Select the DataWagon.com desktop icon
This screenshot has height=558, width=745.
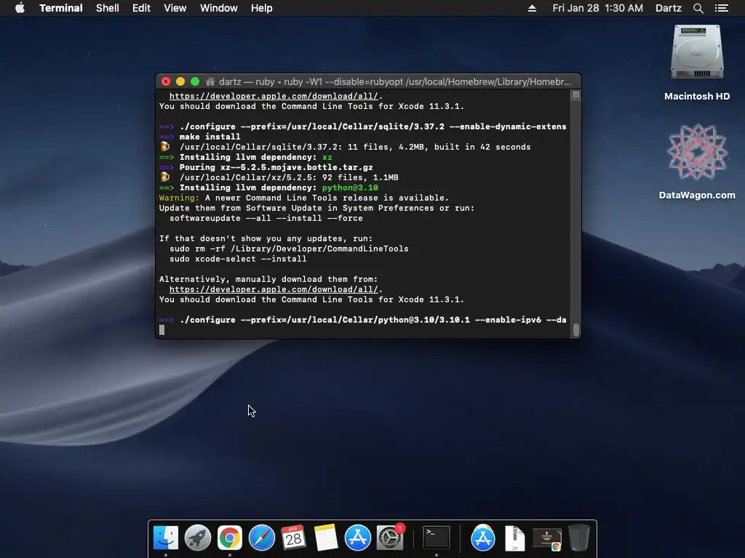point(697,161)
